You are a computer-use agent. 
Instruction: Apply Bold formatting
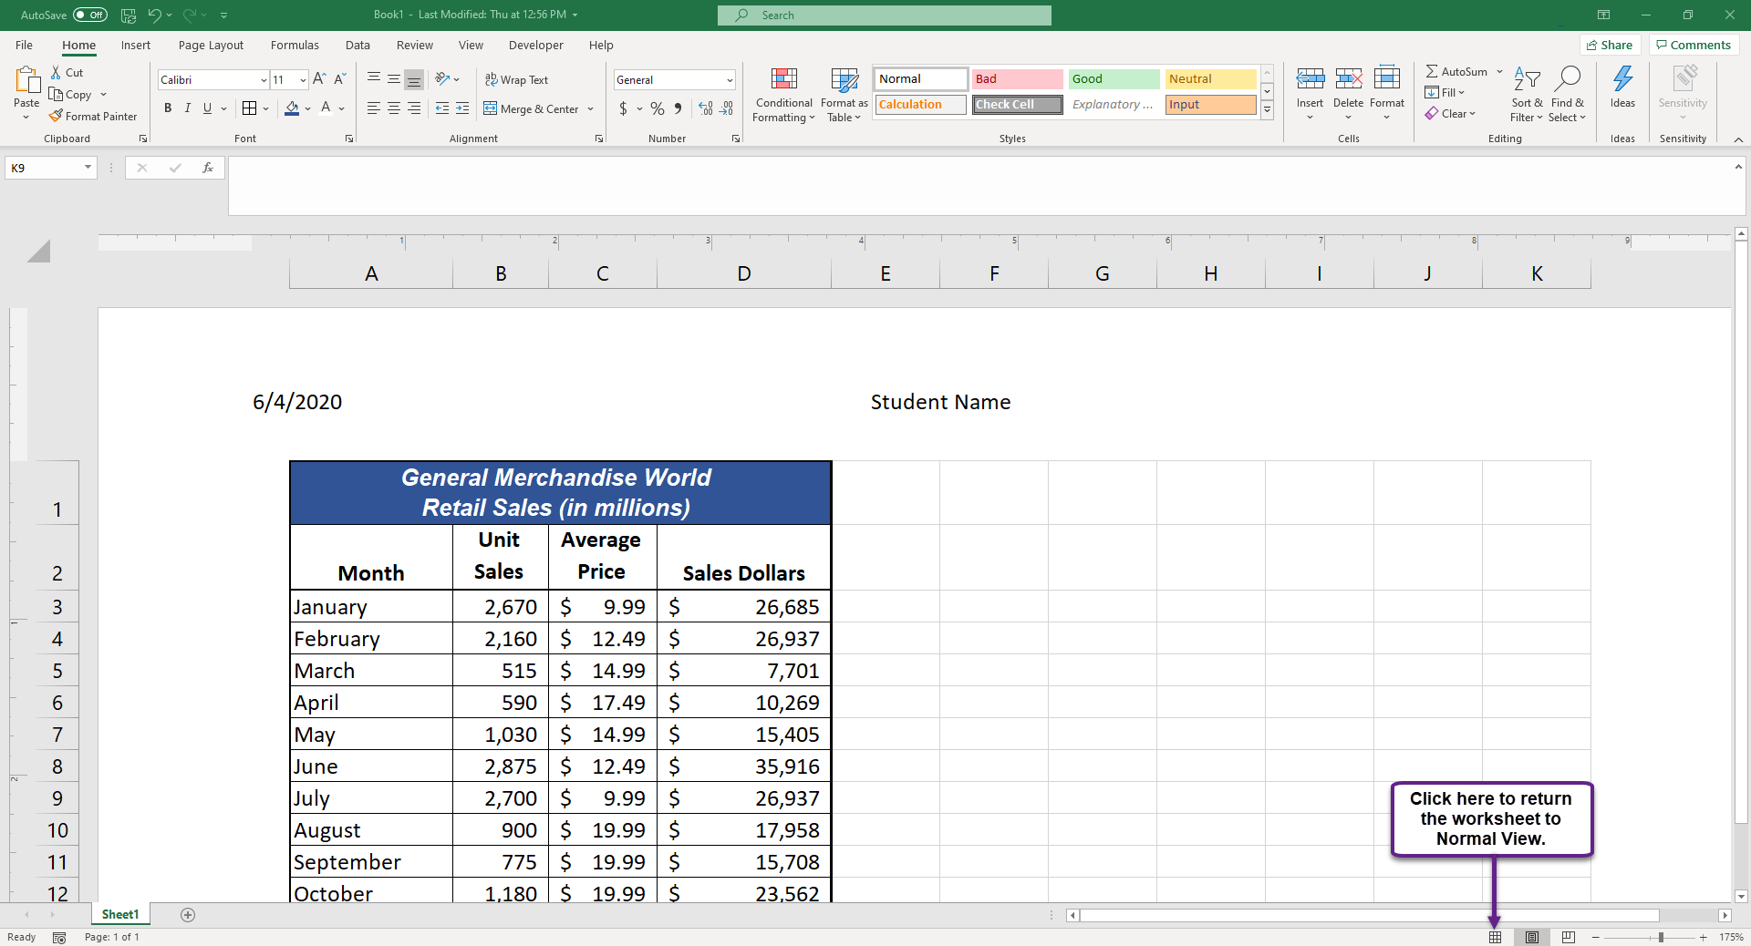tap(168, 108)
